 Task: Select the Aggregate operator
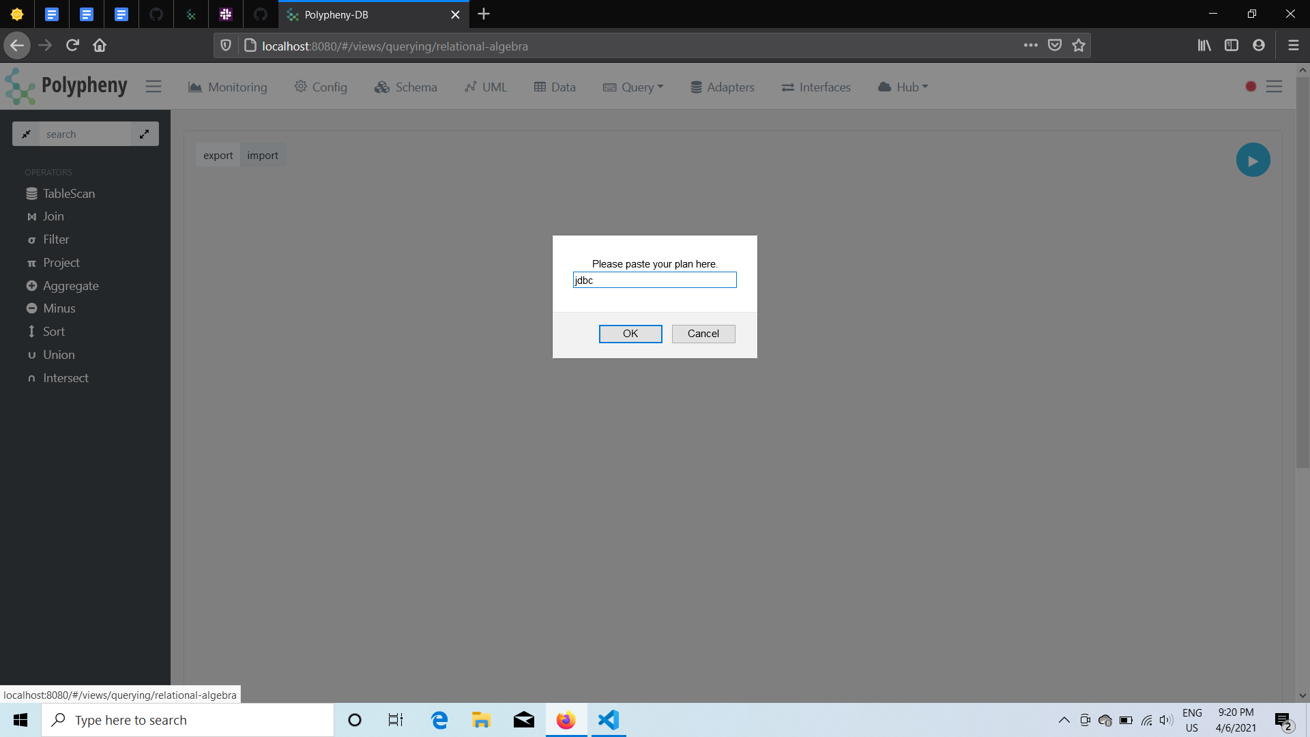[70, 286]
